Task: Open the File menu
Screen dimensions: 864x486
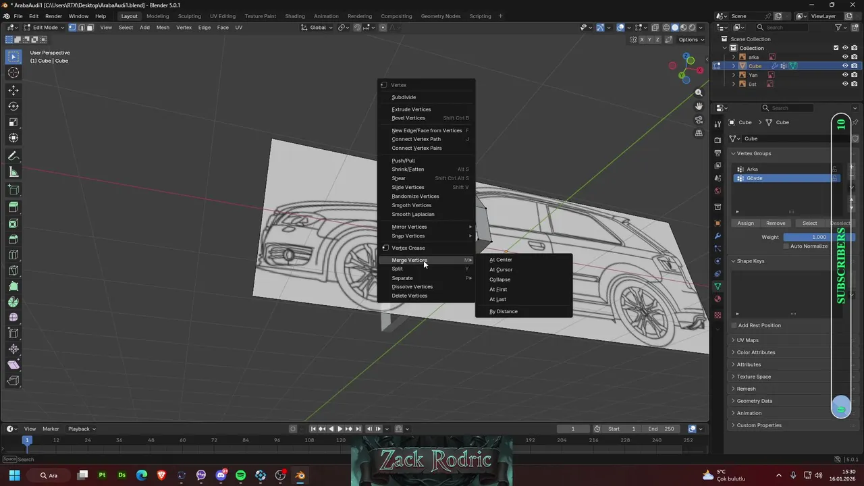Action: (x=18, y=16)
